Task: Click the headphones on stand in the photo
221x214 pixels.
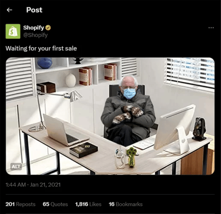Action: tap(199, 129)
